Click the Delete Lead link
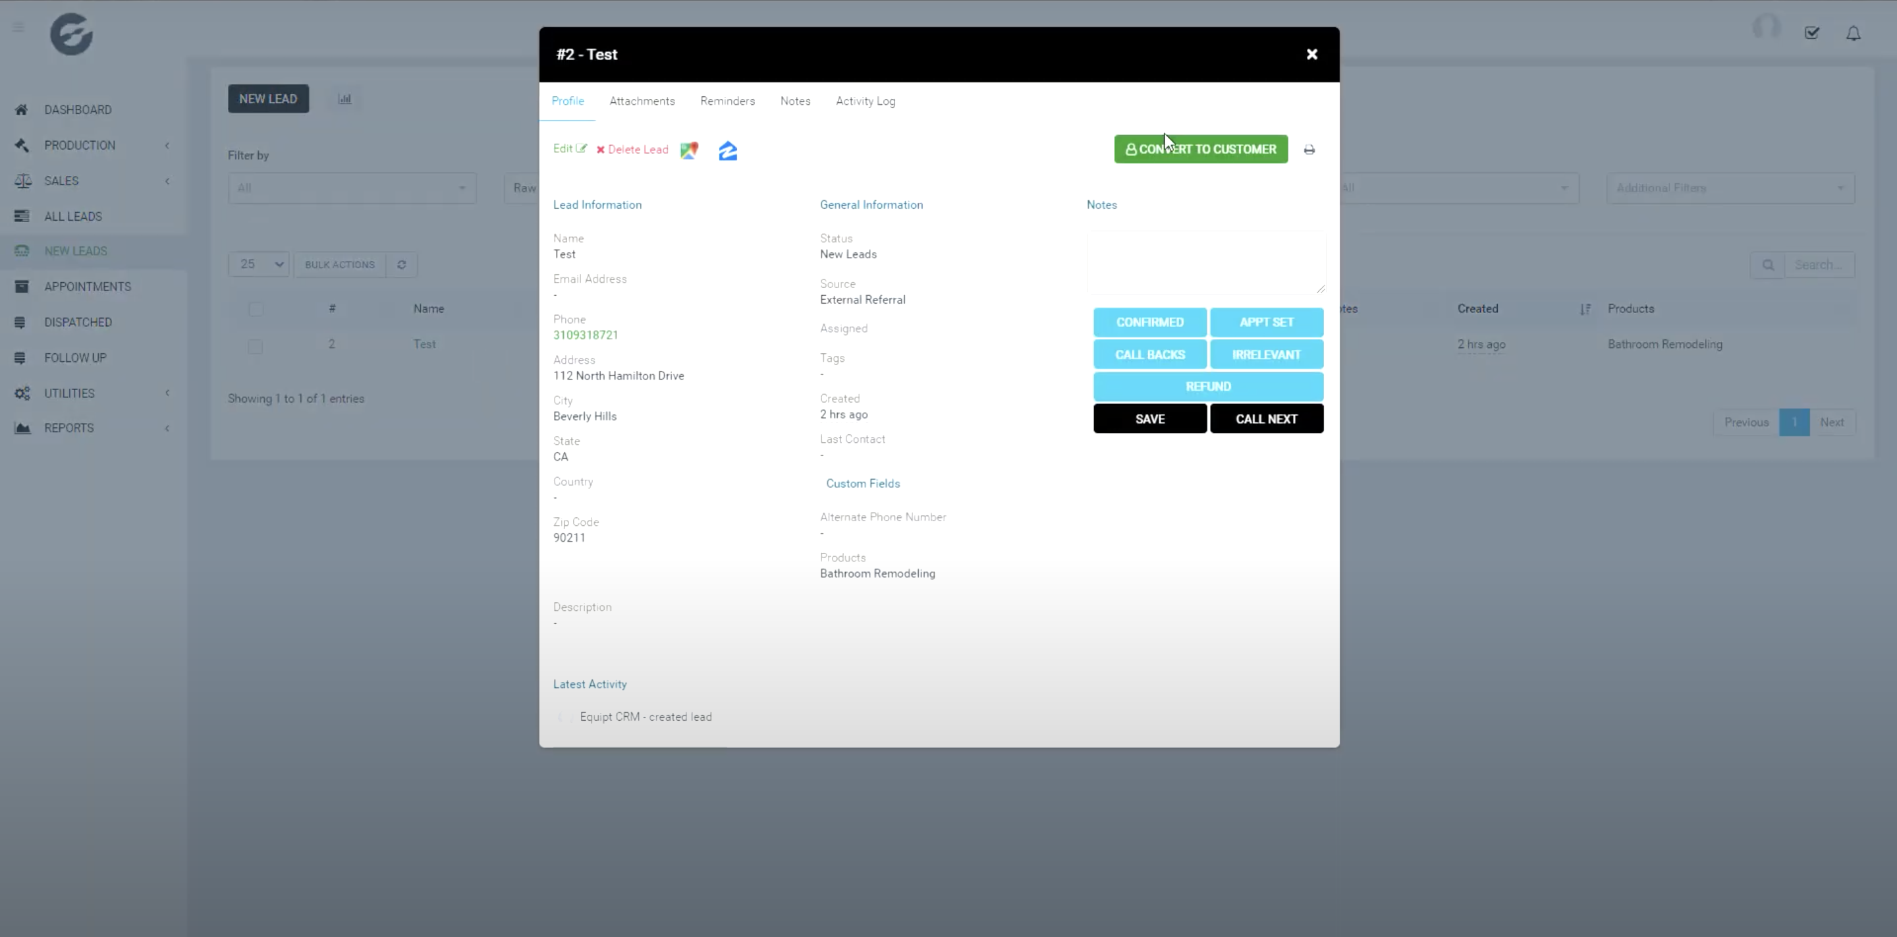1897x937 pixels. click(x=638, y=149)
